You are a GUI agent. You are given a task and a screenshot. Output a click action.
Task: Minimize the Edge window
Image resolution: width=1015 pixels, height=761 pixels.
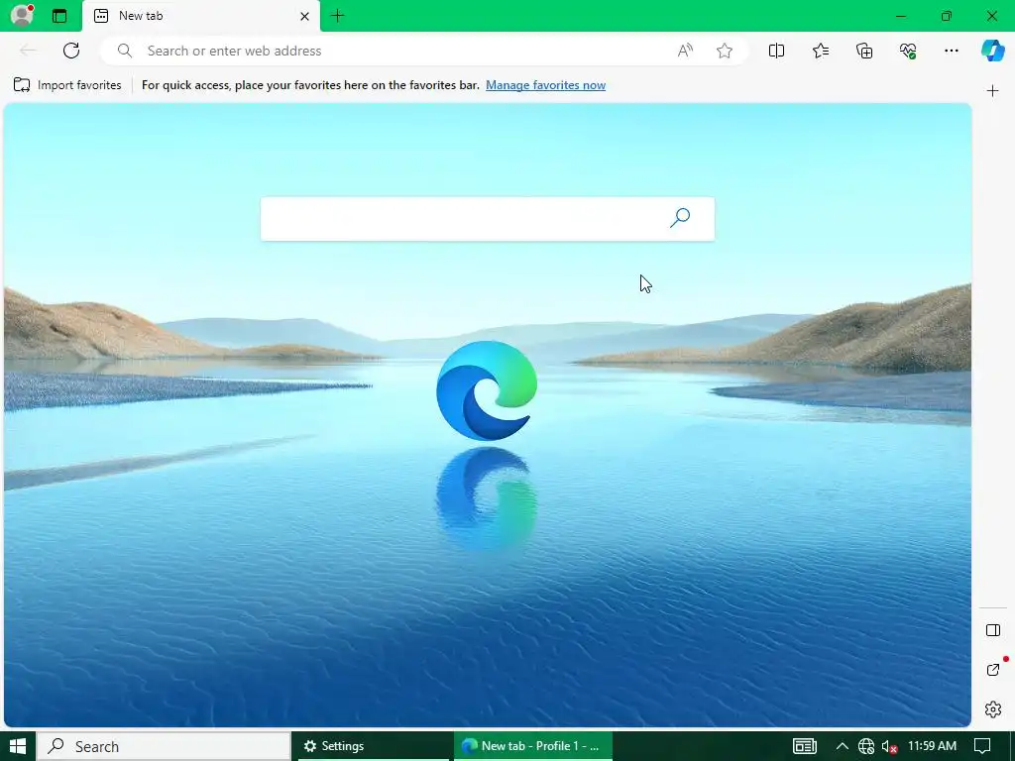pyautogui.click(x=901, y=16)
